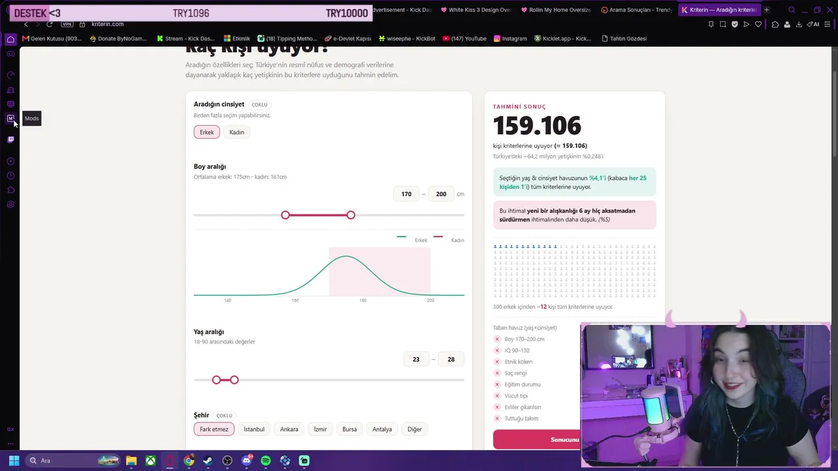
Task: Open the Donate ByNoGame bookmark
Action: (x=118, y=39)
